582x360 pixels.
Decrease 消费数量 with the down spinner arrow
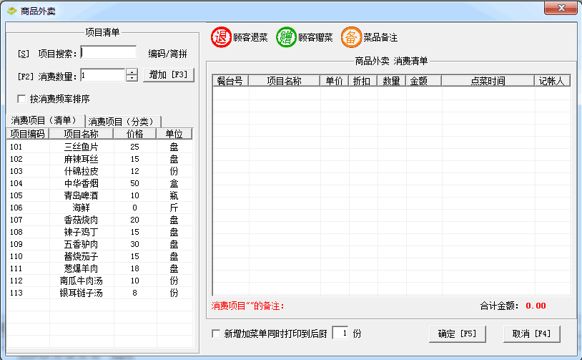(132, 78)
